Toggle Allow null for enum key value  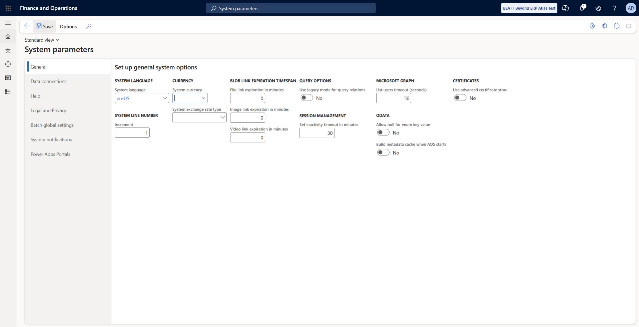click(x=383, y=132)
